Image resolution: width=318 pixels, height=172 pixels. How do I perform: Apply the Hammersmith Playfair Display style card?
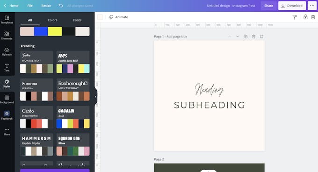pos(36,144)
